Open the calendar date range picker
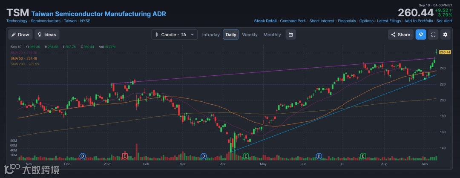Screen dimensions: 460x178 (x=290, y=34)
